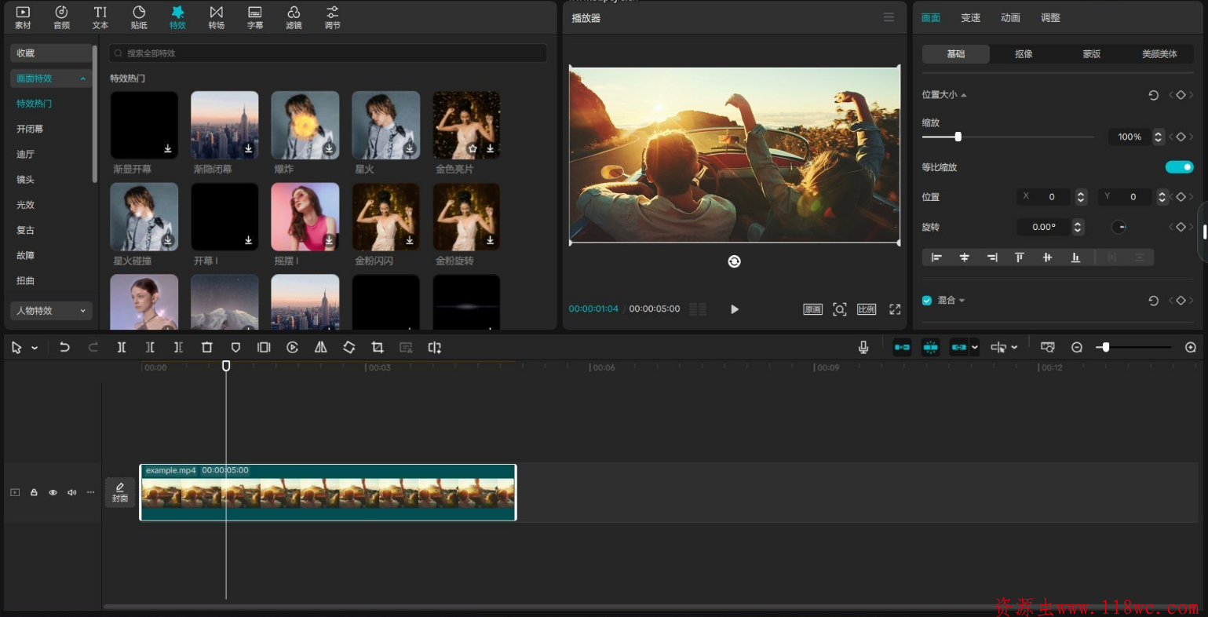Enter fullscreen preview in player
1208x617 pixels.
(x=895, y=309)
